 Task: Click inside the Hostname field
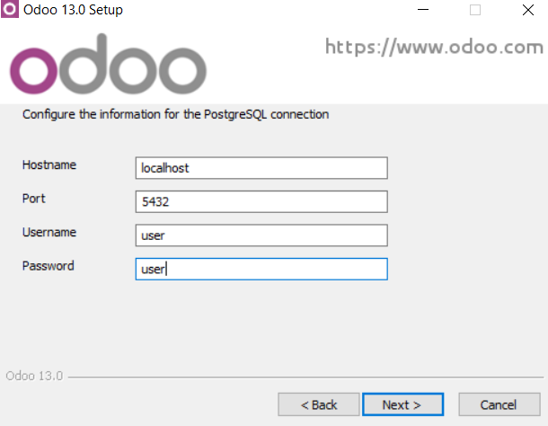coord(261,168)
